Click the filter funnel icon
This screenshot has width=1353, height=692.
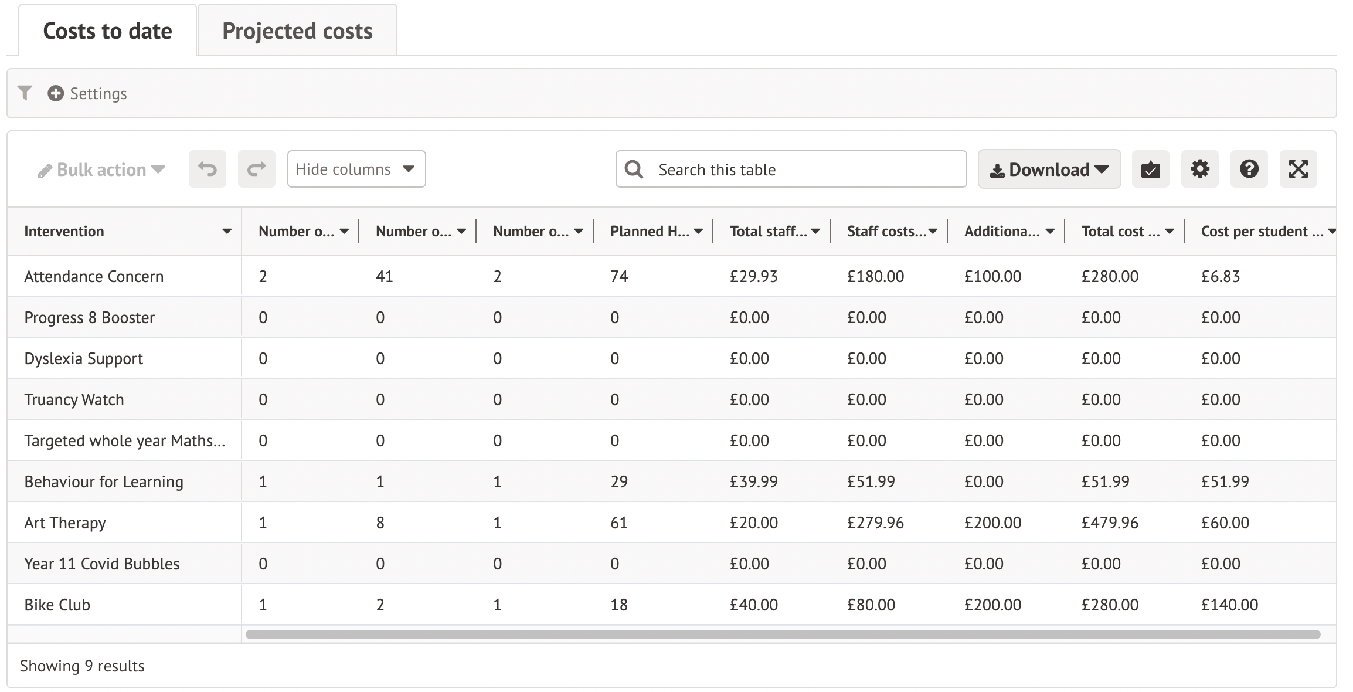pyautogui.click(x=25, y=93)
